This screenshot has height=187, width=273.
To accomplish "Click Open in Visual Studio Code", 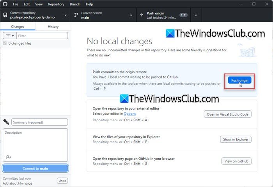I will tap(227, 114).
